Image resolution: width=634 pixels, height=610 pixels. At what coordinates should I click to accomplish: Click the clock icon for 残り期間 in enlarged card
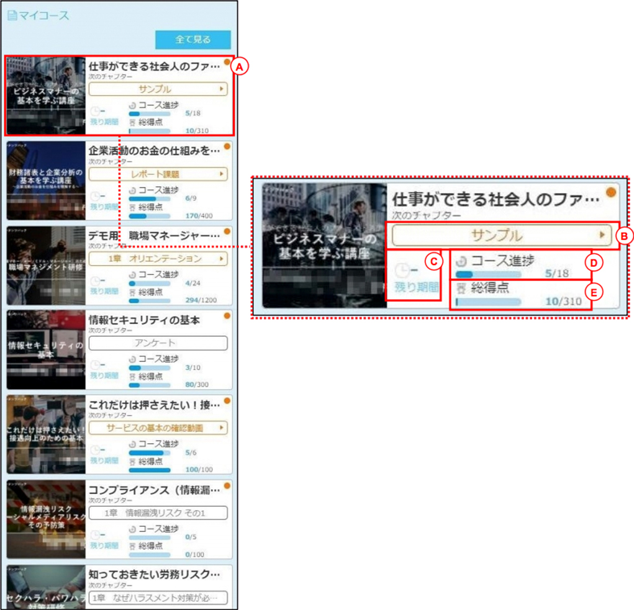(403, 270)
